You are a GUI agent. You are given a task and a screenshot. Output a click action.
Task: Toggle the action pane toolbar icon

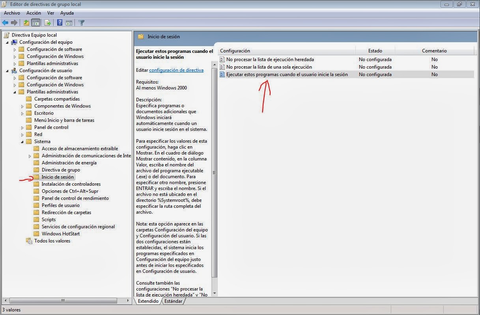coord(69,23)
